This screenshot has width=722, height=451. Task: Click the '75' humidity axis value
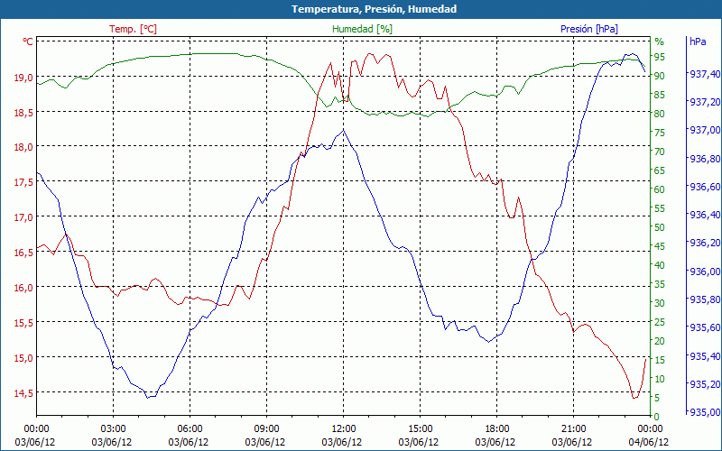pyautogui.click(x=660, y=133)
